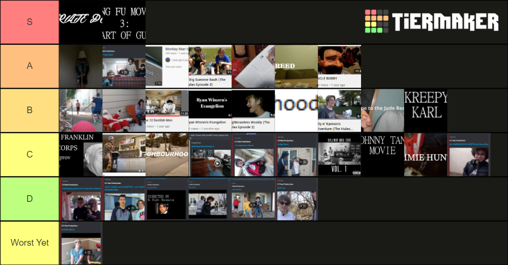Select the yellow hoodie trio thumbnail
The height and width of the screenshot is (265, 508).
[253, 199]
